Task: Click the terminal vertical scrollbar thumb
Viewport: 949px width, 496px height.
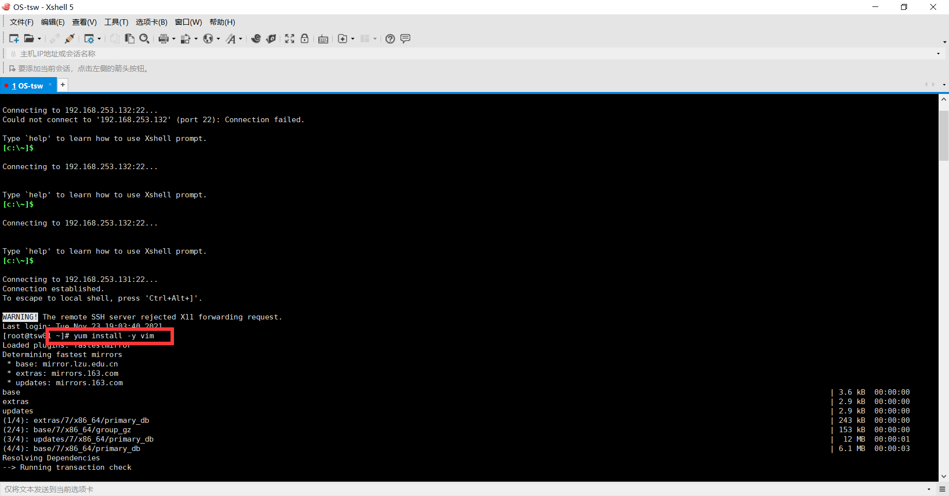Action: point(944,135)
